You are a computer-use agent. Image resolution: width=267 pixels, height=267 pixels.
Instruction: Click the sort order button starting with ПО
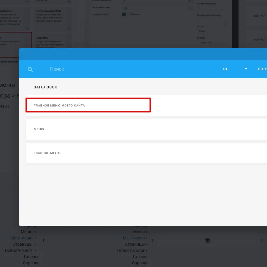point(262,69)
